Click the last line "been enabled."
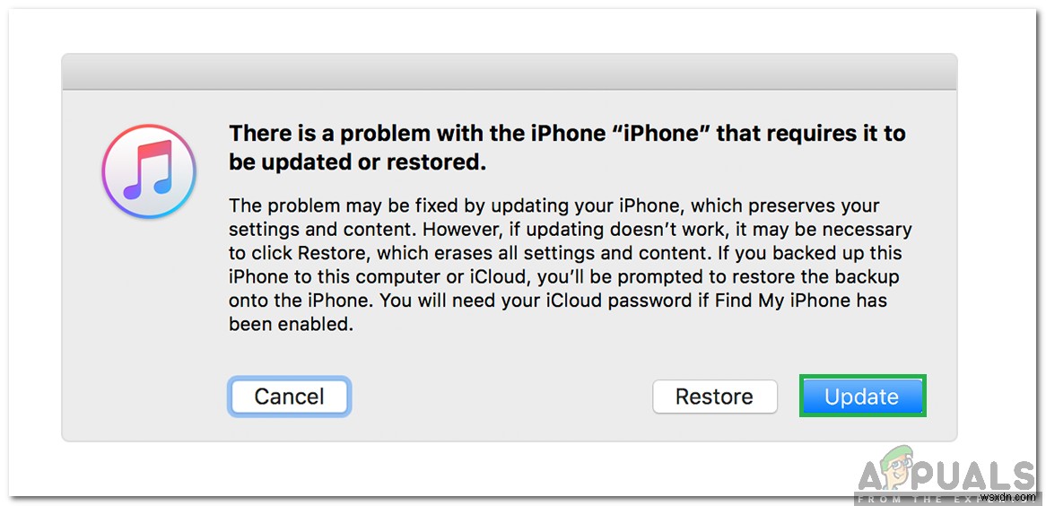The height and width of the screenshot is (506, 1046). point(291,324)
